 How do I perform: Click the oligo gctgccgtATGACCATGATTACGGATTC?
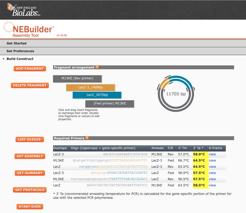119,173
